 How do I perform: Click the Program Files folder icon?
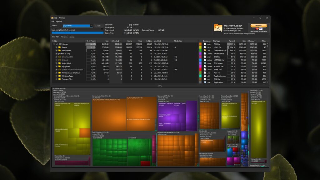60,79
